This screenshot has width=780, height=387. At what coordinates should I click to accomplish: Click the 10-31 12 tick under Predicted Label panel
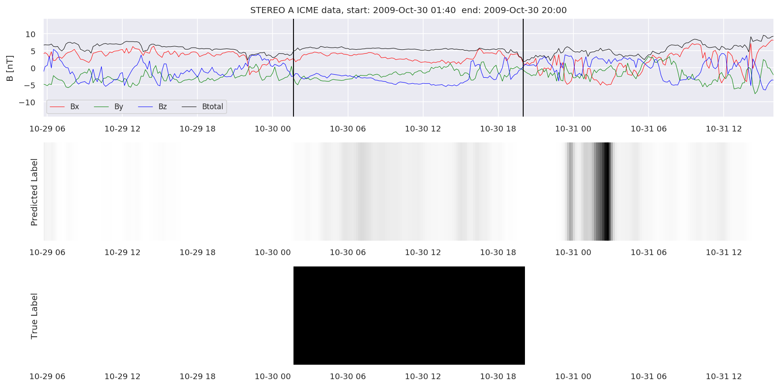point(724,252)
